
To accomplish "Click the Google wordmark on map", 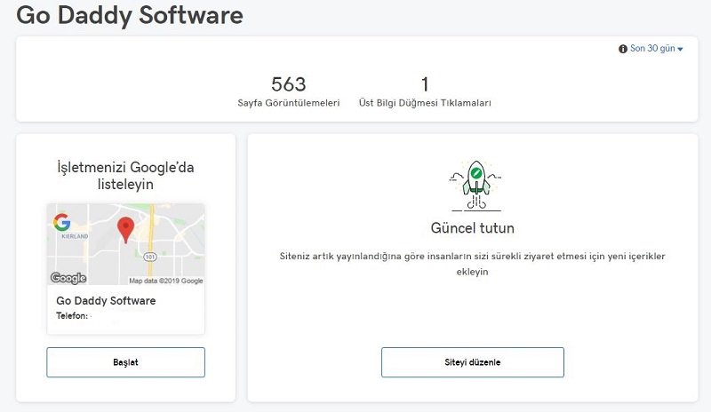I will pyautogui.click(x=68, y=277).
